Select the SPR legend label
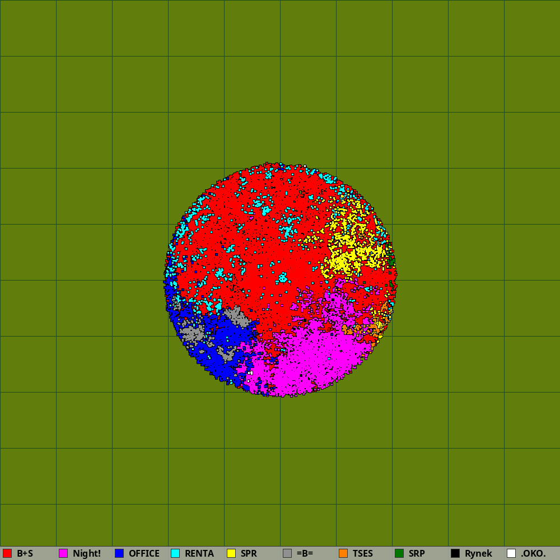The width and height of the screenshot is (560, 560). pos(249,553)
